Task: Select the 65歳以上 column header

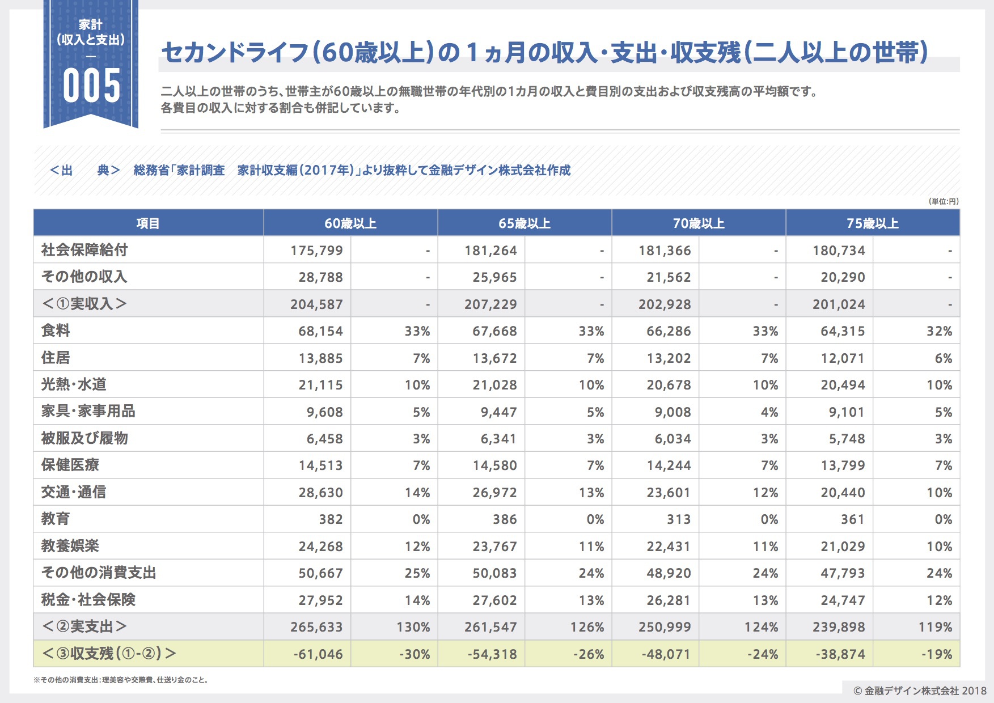Action: [524, 223]
